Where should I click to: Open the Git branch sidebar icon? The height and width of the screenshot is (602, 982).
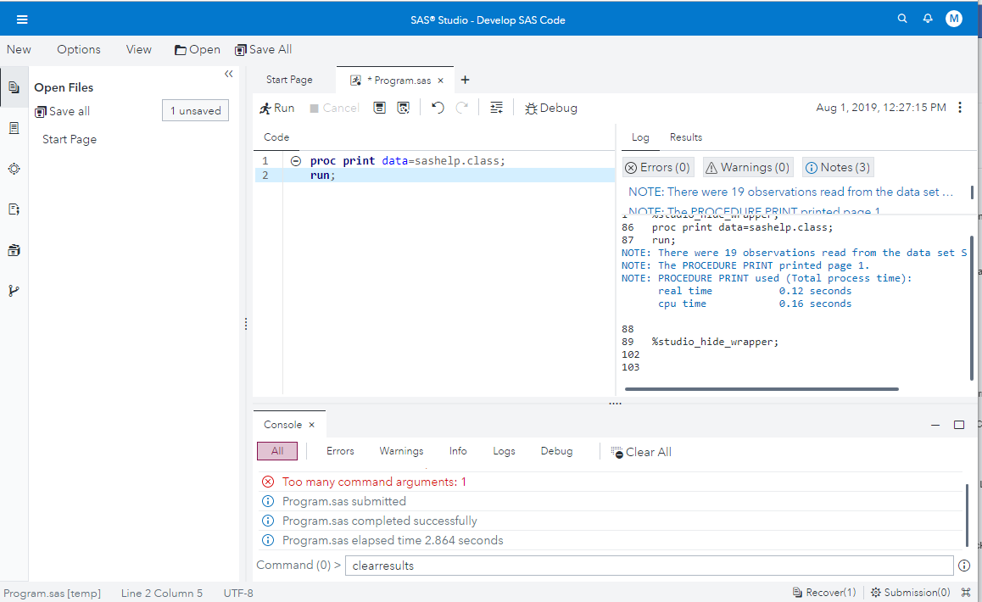tap(14, 291)
